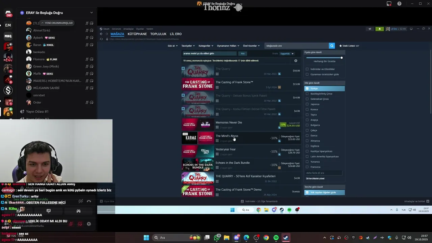Open WhatsApp from the Windows taskbar

217,238
